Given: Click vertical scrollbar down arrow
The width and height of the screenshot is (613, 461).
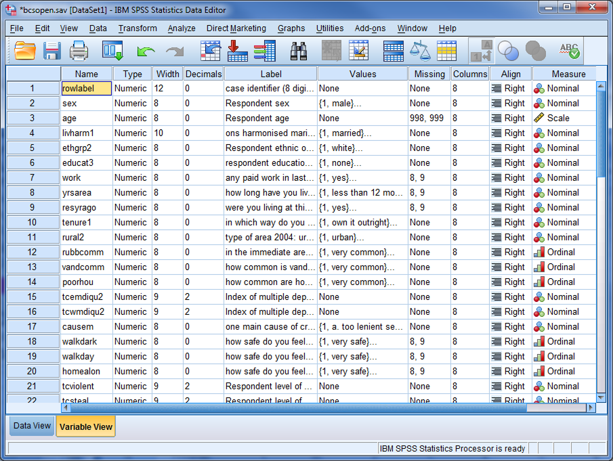Looking at the screenshot, I should [x=601, y=398].
